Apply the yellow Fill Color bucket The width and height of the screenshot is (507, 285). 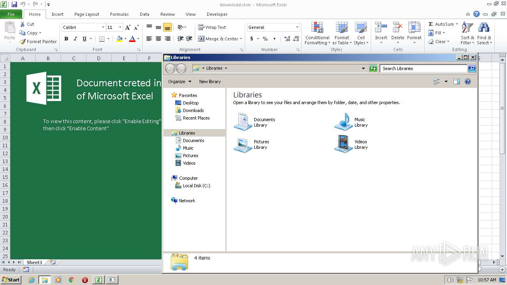pos(119,39)
